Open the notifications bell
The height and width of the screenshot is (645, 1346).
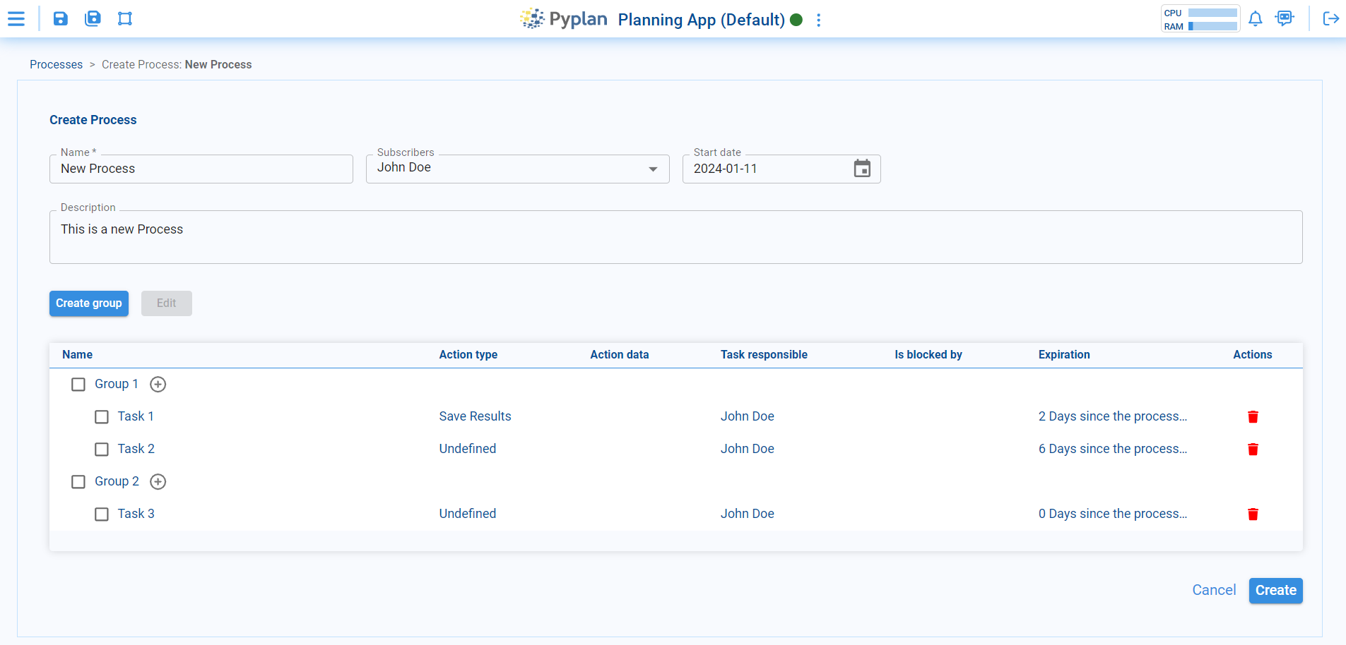point(1255,19)
